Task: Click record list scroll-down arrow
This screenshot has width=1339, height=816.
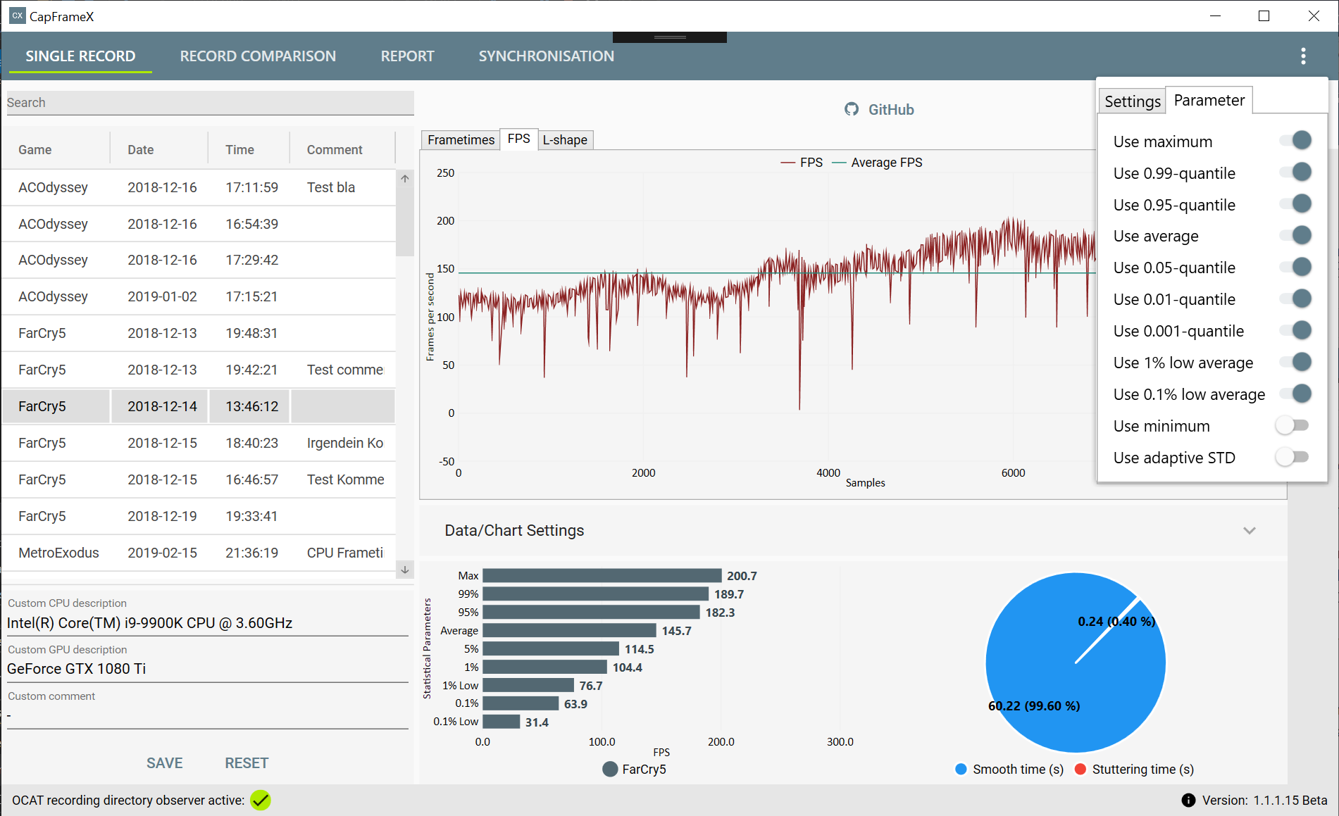Action: tap(405, 570)
